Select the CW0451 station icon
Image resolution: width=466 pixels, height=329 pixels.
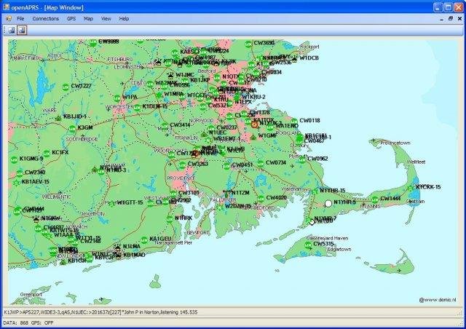click(227, 165)
